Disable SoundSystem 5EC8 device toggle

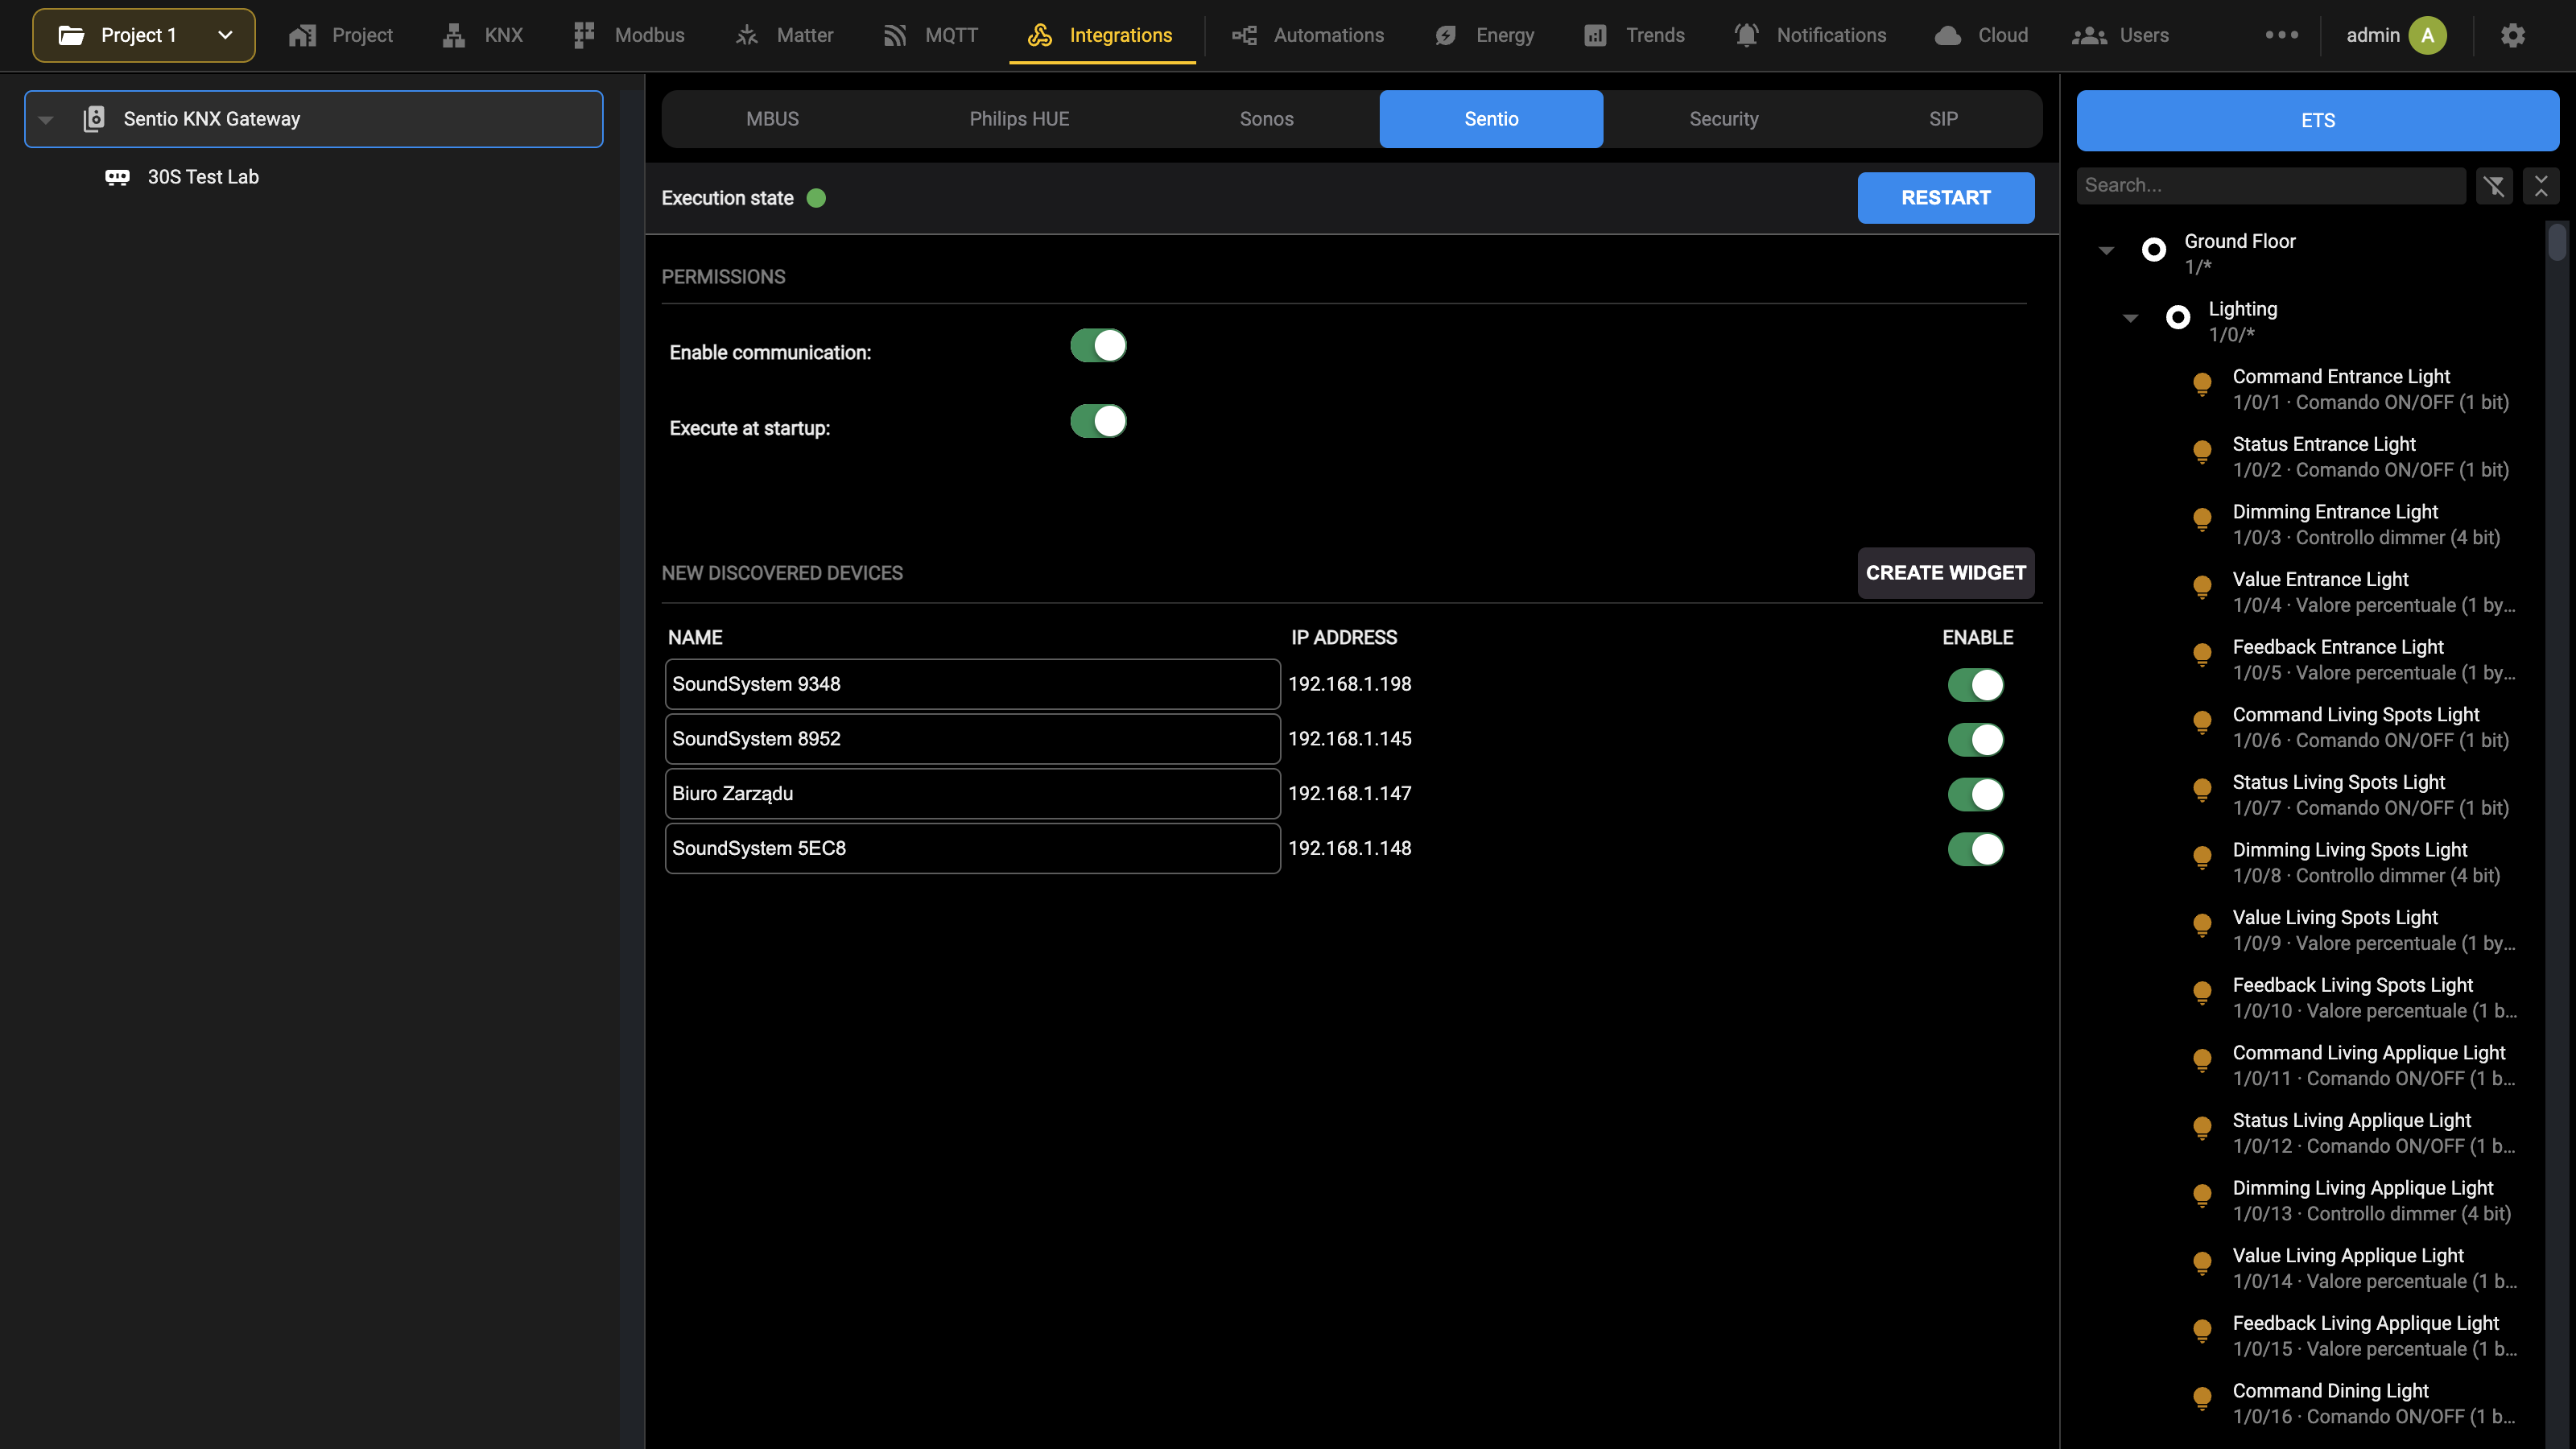point(1975,849)
